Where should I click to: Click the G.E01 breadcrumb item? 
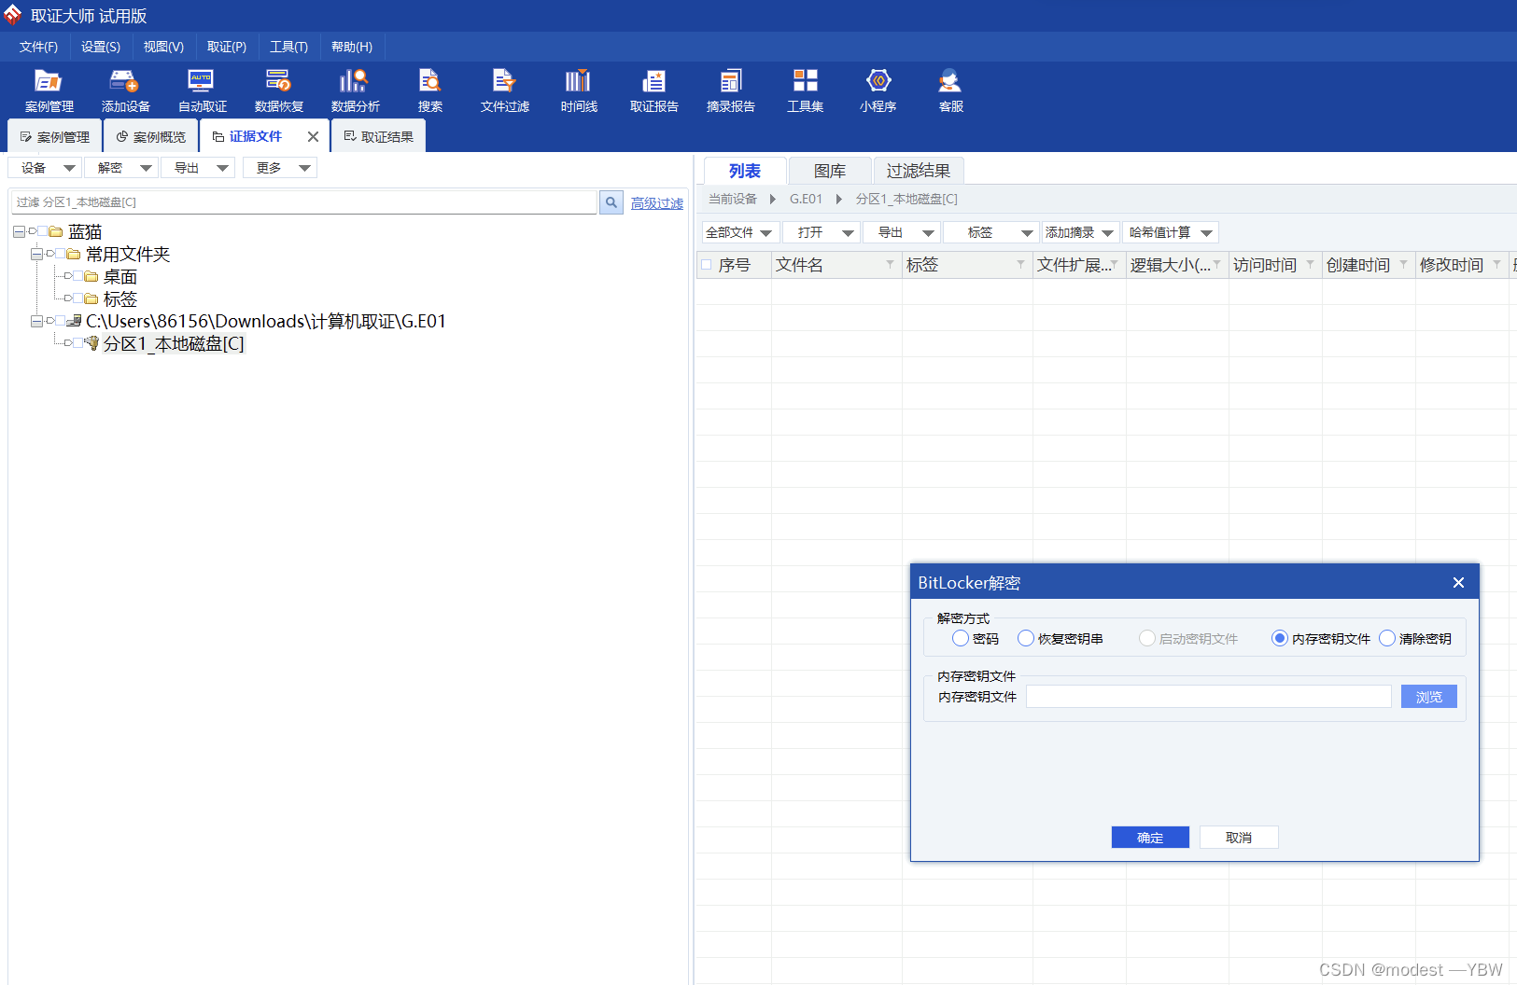(806, 199)
